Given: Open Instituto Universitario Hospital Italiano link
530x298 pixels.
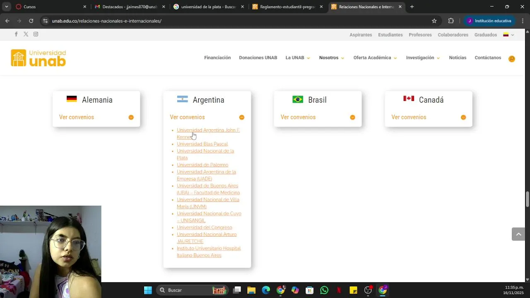Looking at the screenshot, I should (209, 252).
